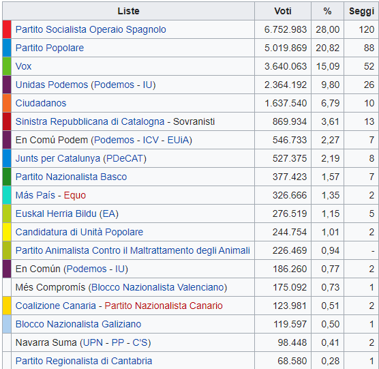
Task: Open the Ciudadanos link
Action: [x=41, y=103]
